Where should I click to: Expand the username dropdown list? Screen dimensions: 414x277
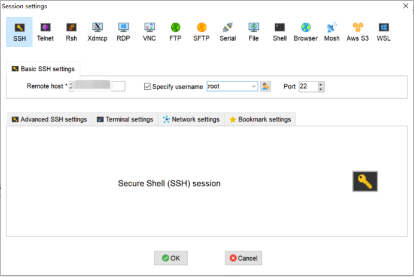(253, 86)
